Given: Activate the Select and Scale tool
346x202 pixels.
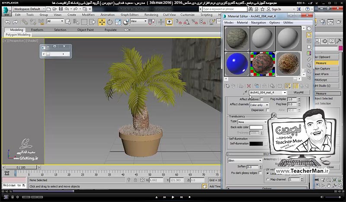Looking at the screenshot, I should pos(118,22).
